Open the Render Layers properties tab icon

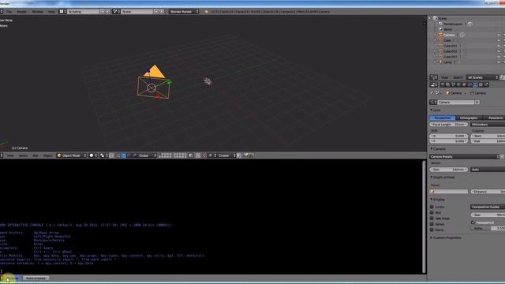click(447, 84)
